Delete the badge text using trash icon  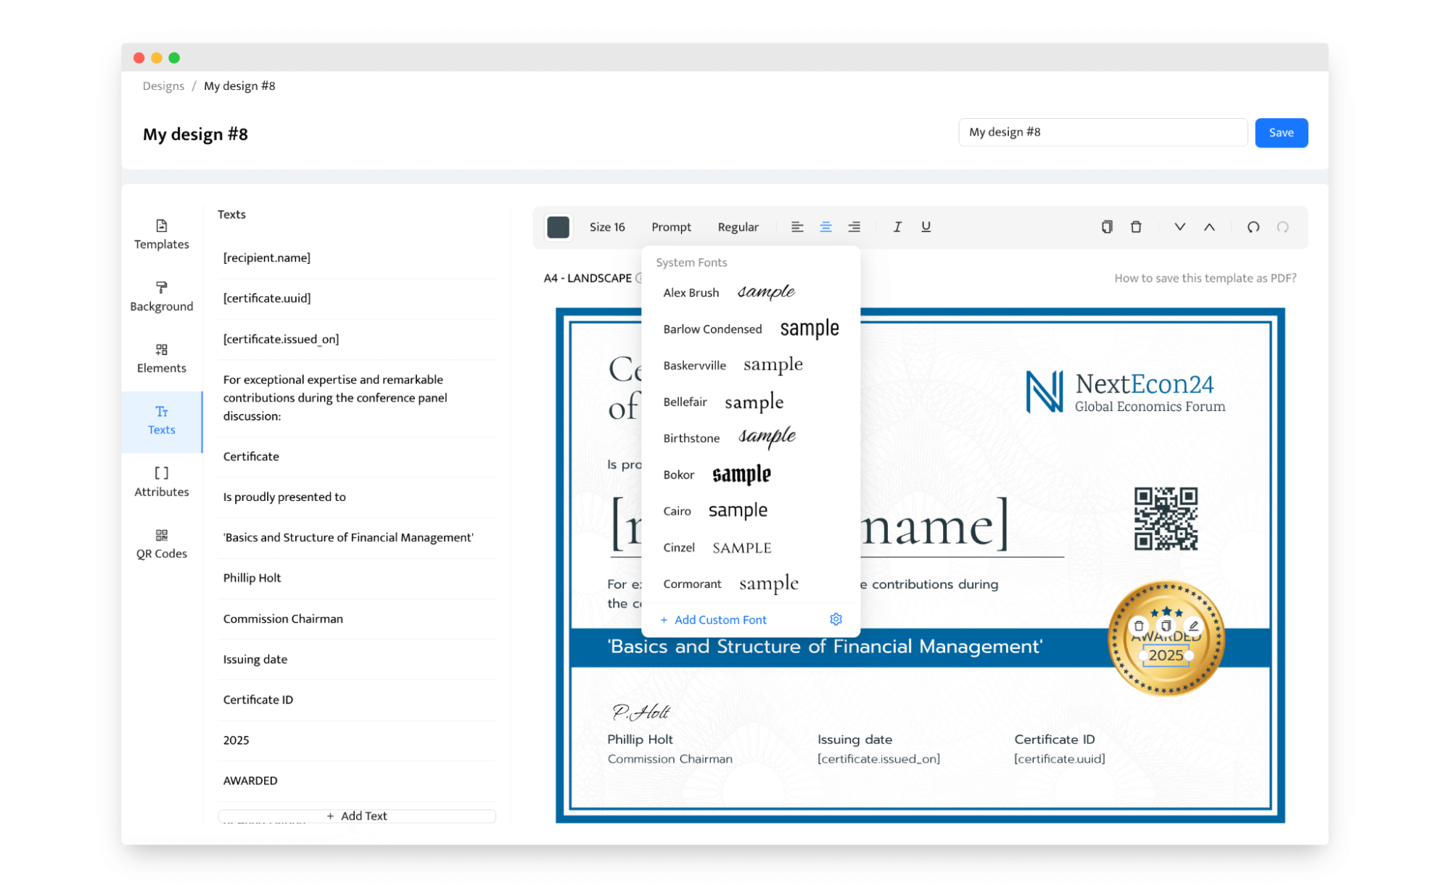pyautogui.click(x=1139, y=626)
